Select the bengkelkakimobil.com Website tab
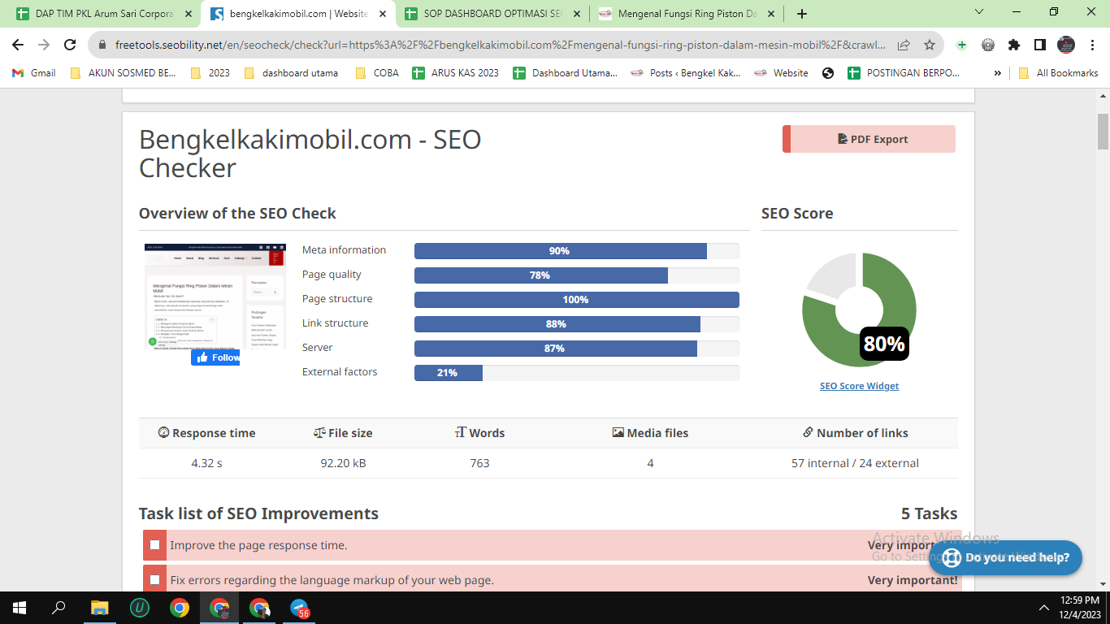The image size is (1110, 624). pyautogui.click(x=298, y=14)
